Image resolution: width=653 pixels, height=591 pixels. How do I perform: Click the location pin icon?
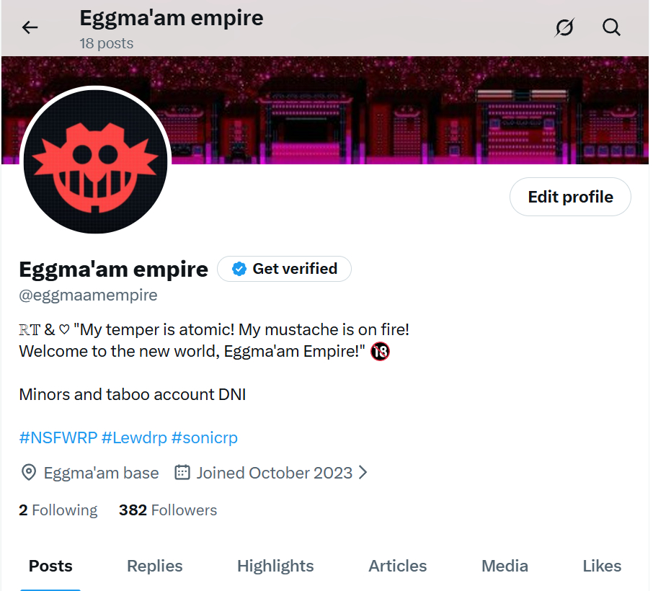pyautogui.click(x=29, y=473)
